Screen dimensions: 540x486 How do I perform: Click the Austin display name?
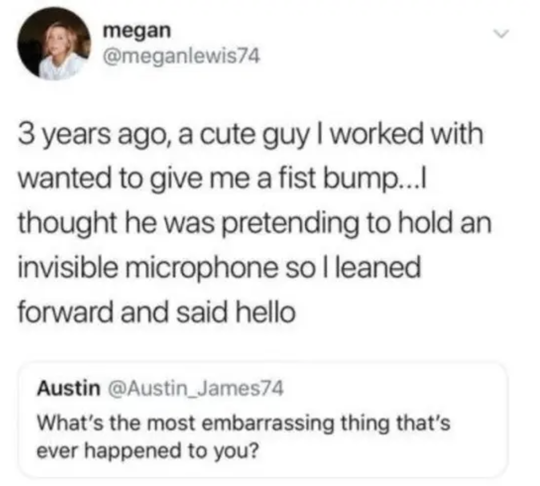point(68,388)
